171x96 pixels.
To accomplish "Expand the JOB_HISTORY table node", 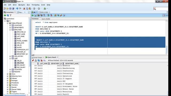I will pos(10,56).
